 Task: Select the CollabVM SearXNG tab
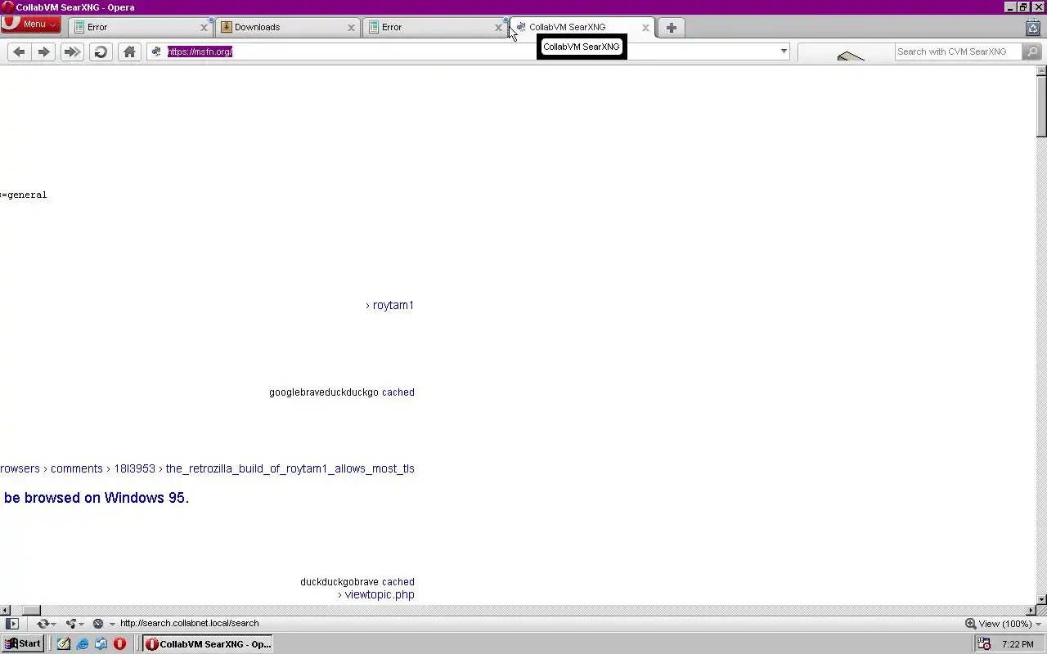pos(581,27)
